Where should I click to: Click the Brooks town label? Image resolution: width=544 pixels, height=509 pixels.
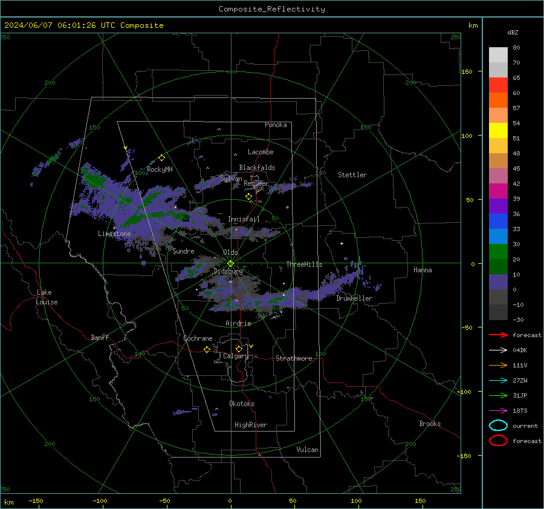430,424
